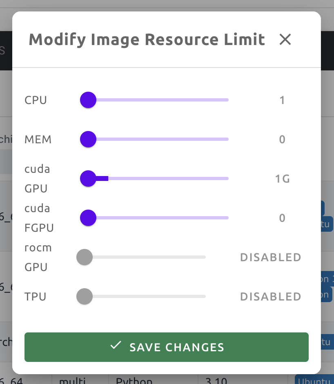Select the MEM slider handle
This screenshot has width=334, height=384.
click(88, 139)
